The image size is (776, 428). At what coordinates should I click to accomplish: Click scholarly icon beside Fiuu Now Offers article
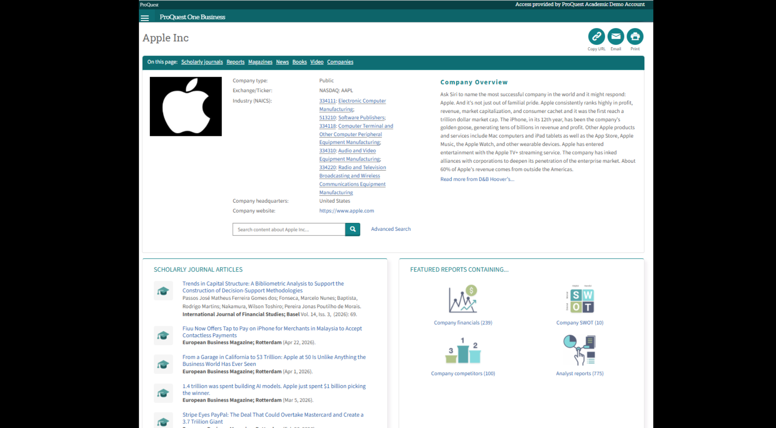click(163, 335)
